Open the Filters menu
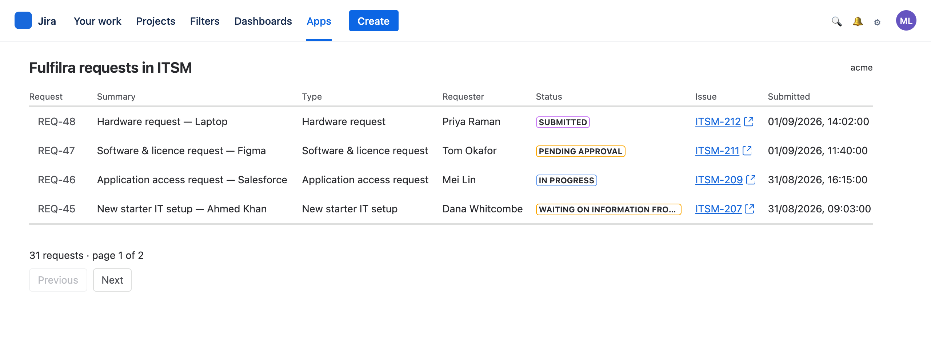The width and height of the screenshot is (931, 344). click(205, 21)
